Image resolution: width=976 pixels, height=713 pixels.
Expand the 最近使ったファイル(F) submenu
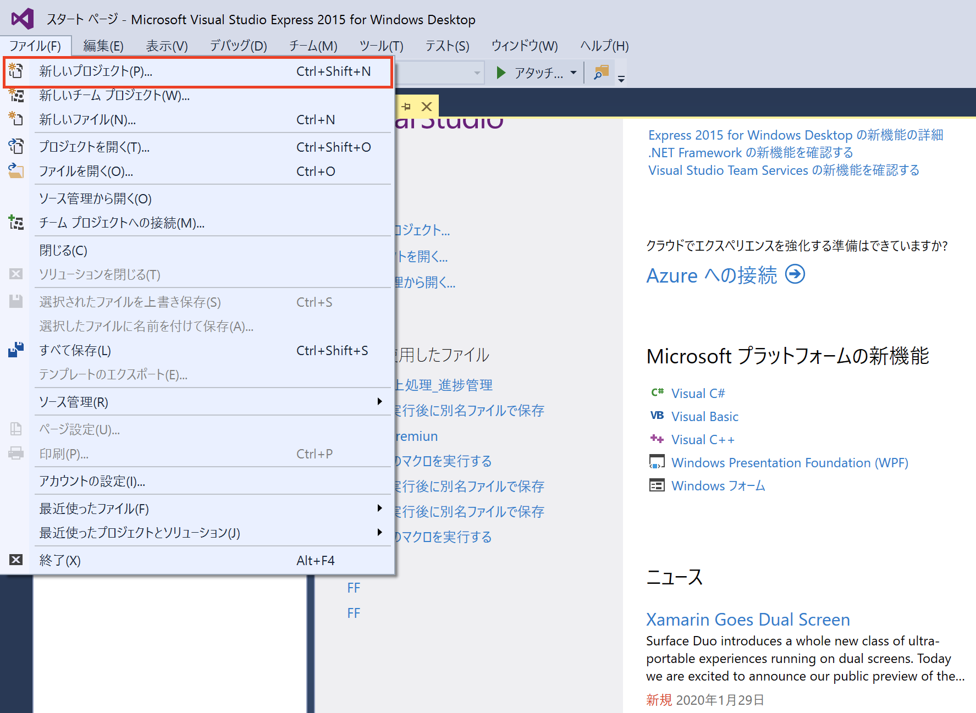tap(379, 508)
